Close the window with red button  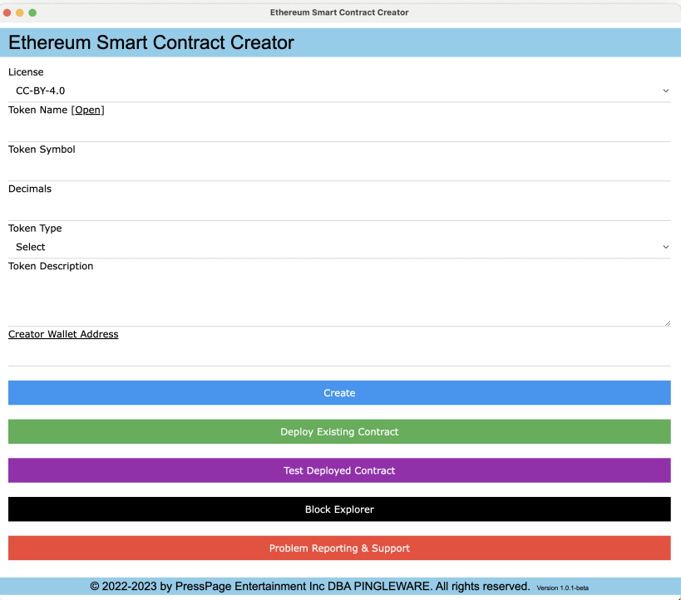point(7,12)
